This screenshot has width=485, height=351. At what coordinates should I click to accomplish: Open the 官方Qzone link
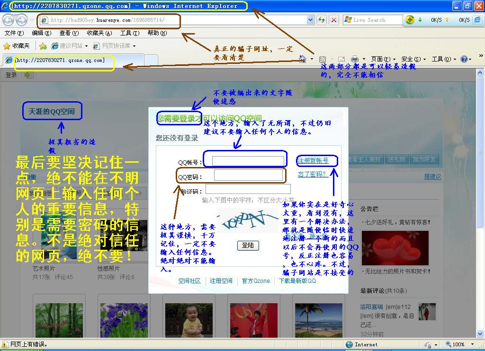(256, 281)
